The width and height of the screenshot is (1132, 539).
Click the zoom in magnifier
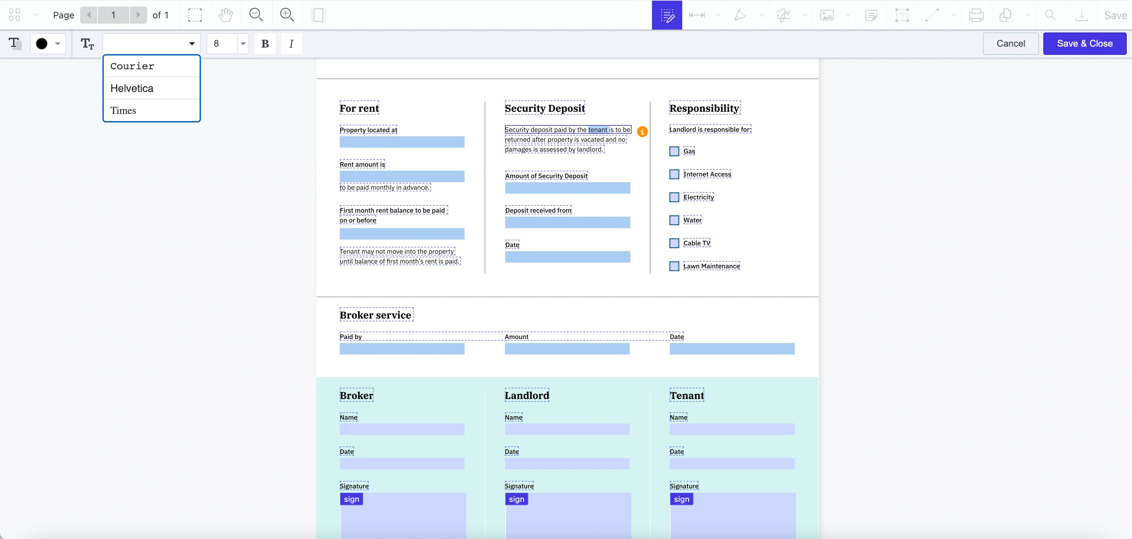pos(287,15)
